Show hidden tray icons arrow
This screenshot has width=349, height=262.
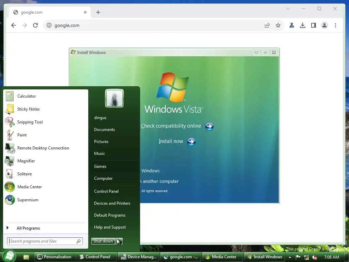[x=290, y=257]
